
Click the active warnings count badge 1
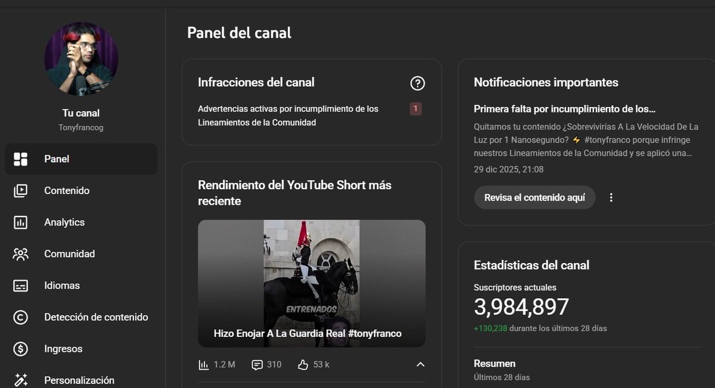point(416,109)
